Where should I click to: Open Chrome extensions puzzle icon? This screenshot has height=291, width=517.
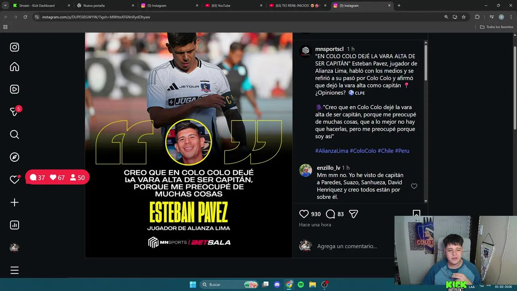pos(477,17)
